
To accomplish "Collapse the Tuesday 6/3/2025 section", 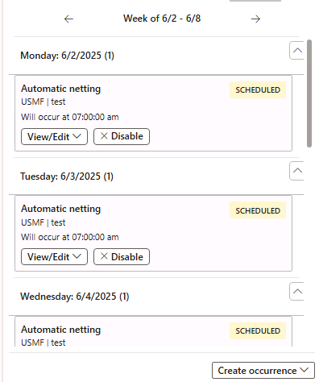I will pos(296,171).
